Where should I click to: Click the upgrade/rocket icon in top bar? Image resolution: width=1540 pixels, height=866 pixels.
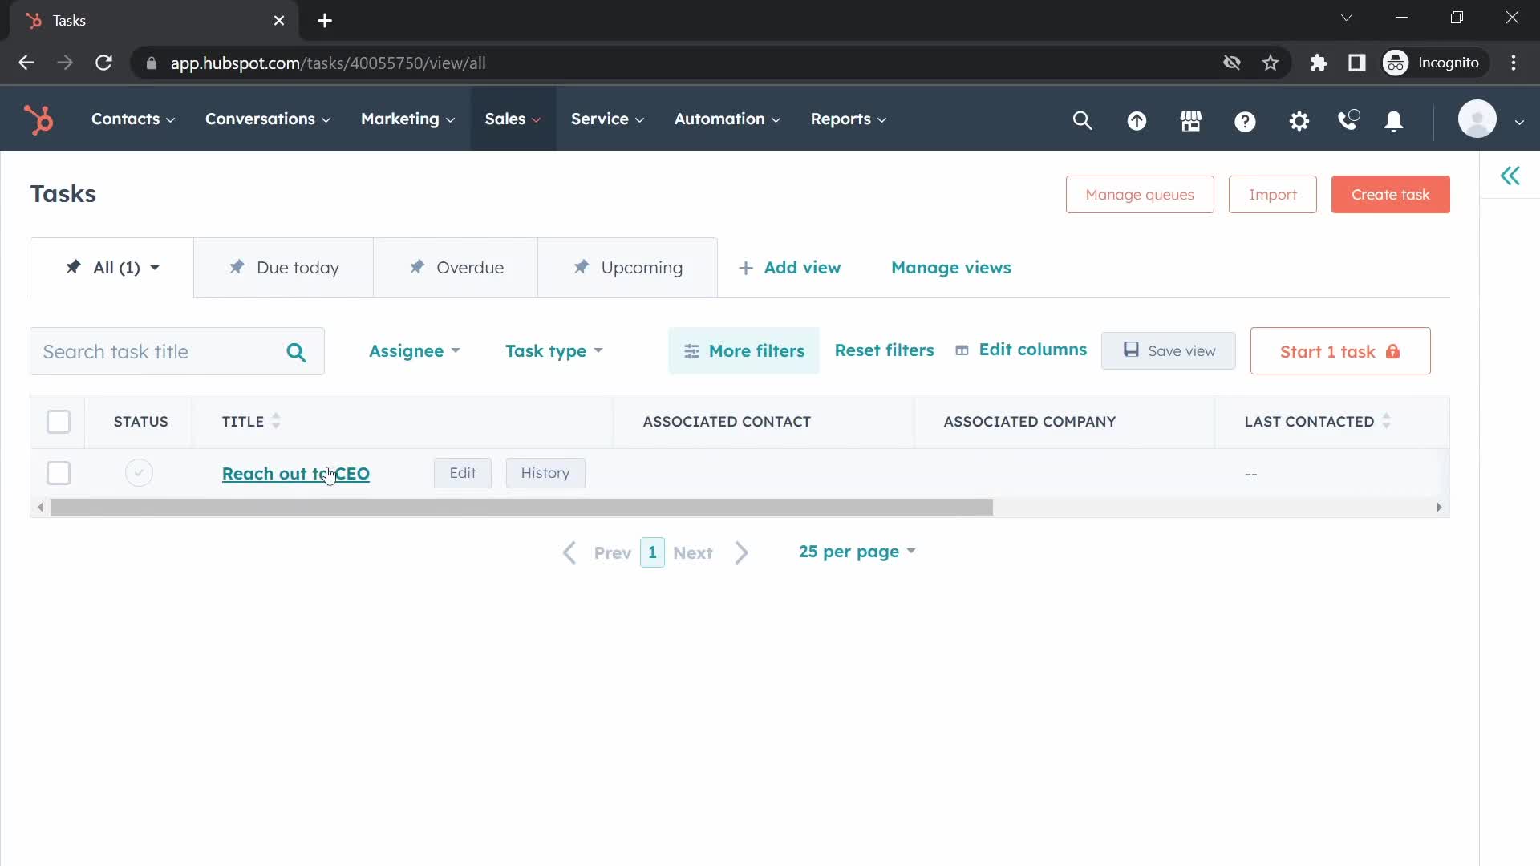click(1137, 119)
